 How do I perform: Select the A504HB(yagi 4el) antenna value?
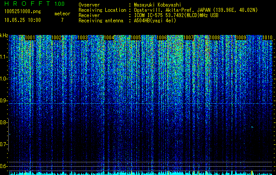coord(155,21)
